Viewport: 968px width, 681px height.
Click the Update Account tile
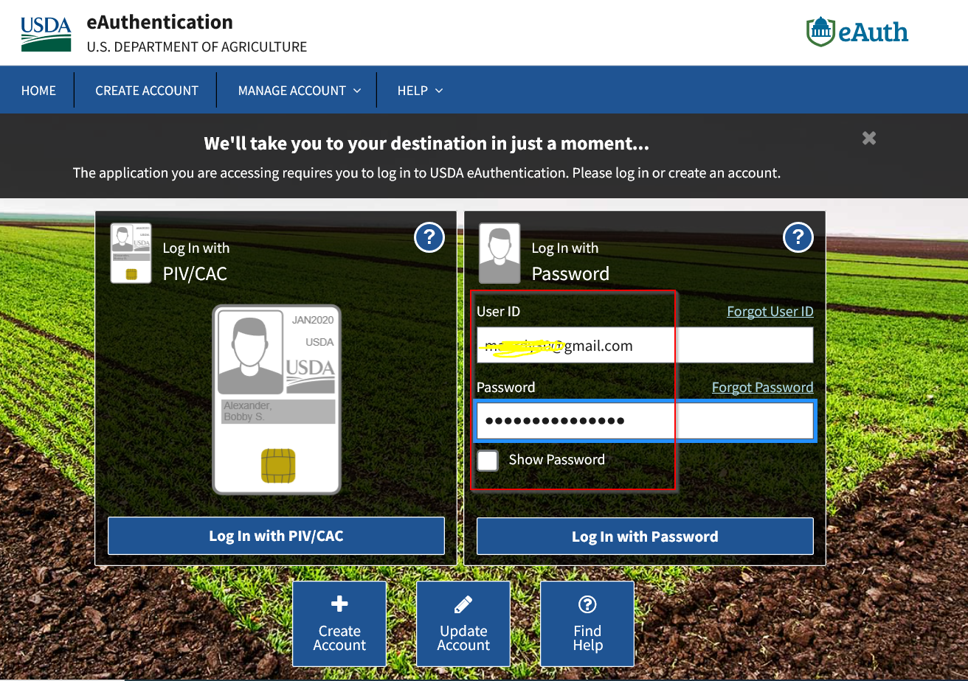coord(463,624)
